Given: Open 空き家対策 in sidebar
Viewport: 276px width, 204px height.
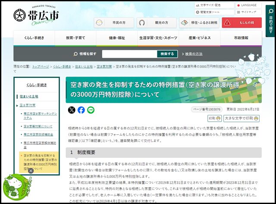Looking at the screenshot, I should pyautogui.click(x=28, y=105).
